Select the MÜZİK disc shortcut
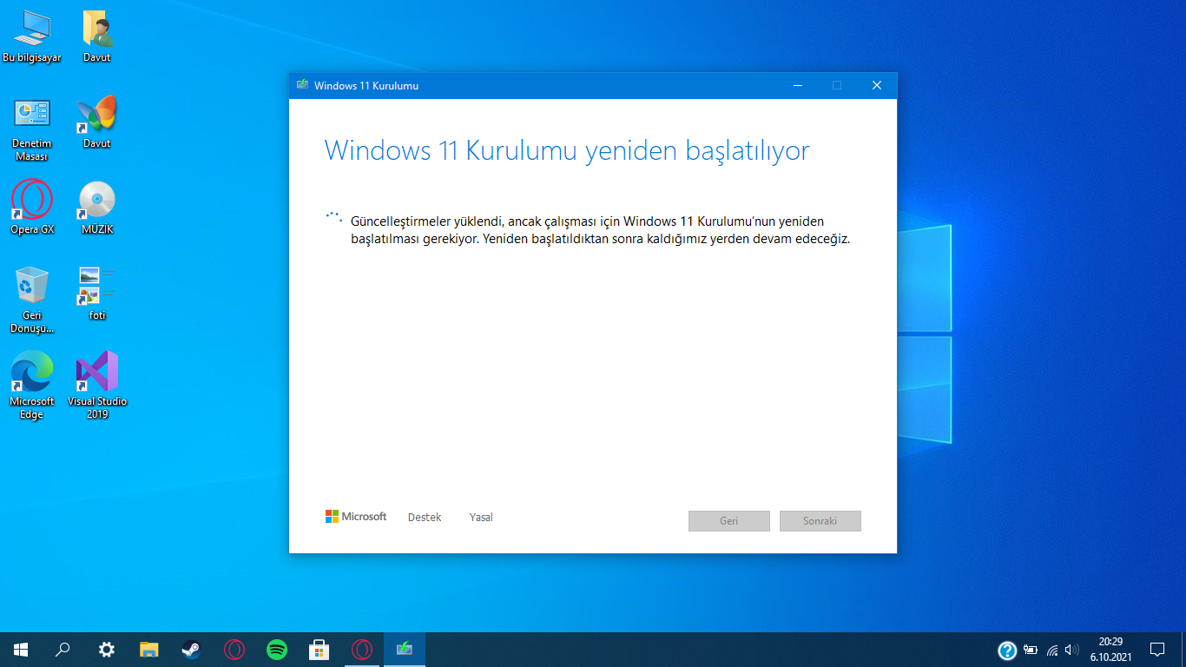 point(97,208)
